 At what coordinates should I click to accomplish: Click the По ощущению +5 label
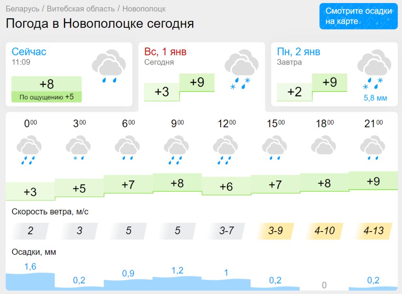[x=46, y=97]
